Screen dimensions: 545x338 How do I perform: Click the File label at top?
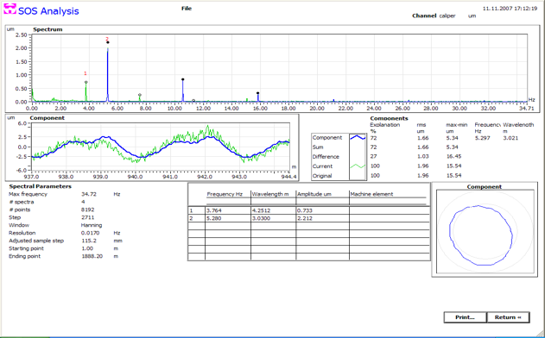[187, 9]
